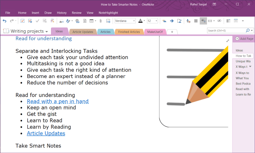
Task: Switch to the Article Updates section tab
Action: [x=83, y=32]
